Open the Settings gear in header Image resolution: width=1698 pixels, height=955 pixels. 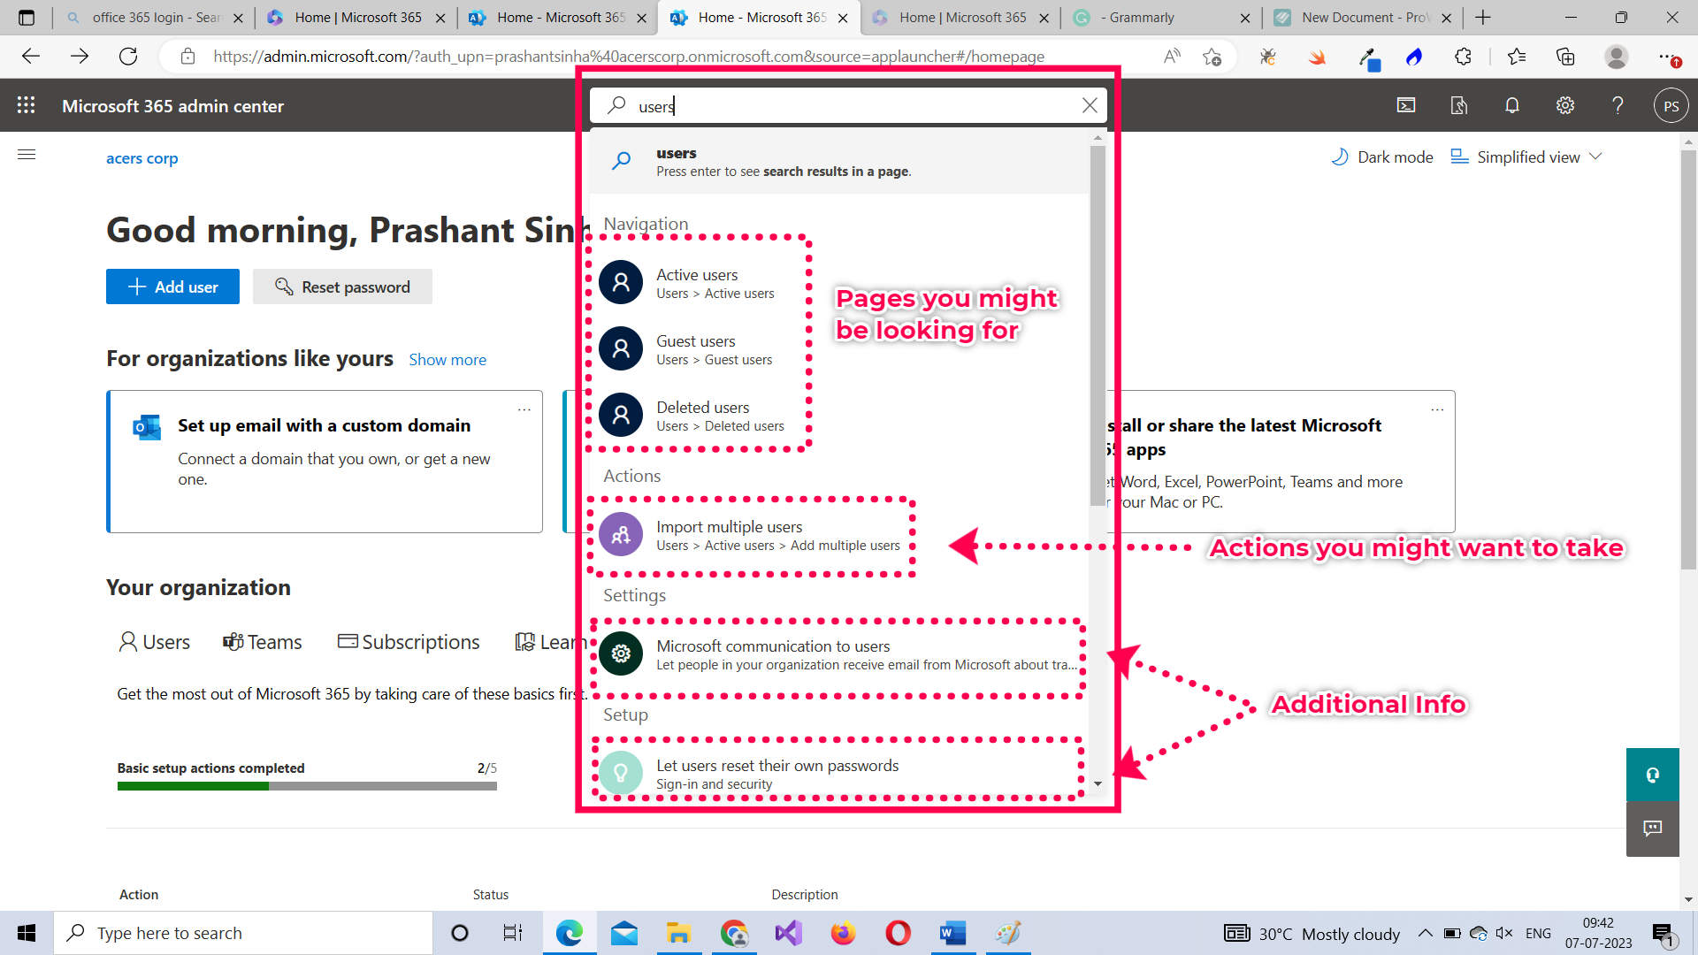(x=1564, y=105)
